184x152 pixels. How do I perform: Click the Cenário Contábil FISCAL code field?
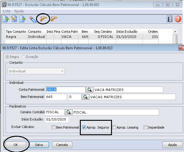55,112
